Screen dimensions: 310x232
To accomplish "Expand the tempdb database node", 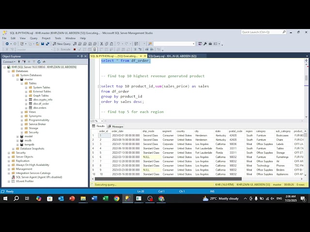I will pos(17,145).
